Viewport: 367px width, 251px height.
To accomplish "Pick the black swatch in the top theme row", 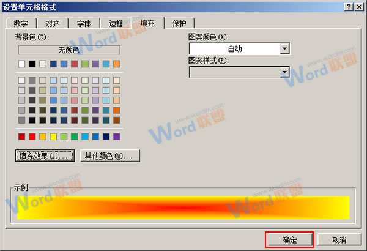I will pos(32,64).
